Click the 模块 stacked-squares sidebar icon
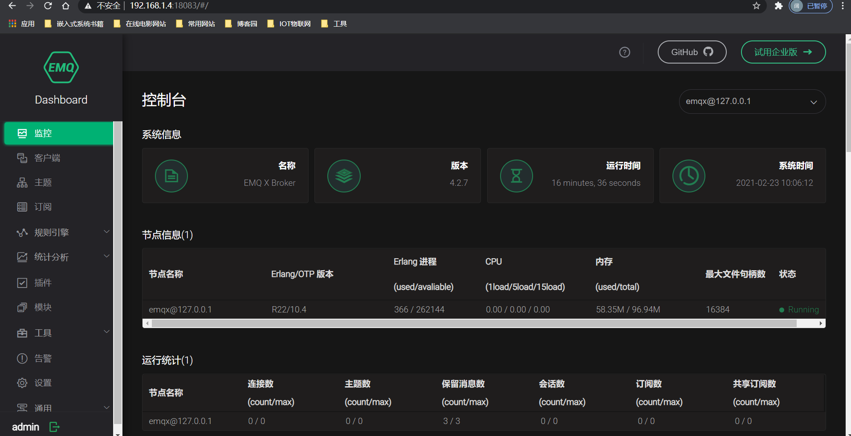This screenshot has width=851, height=436. (x=22, y=307)
